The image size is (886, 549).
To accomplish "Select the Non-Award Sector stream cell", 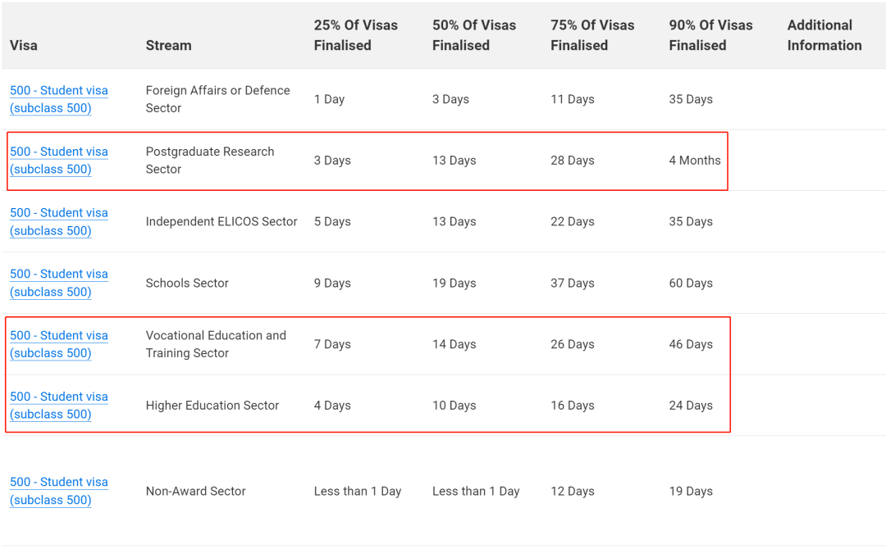I will [195, 491].
